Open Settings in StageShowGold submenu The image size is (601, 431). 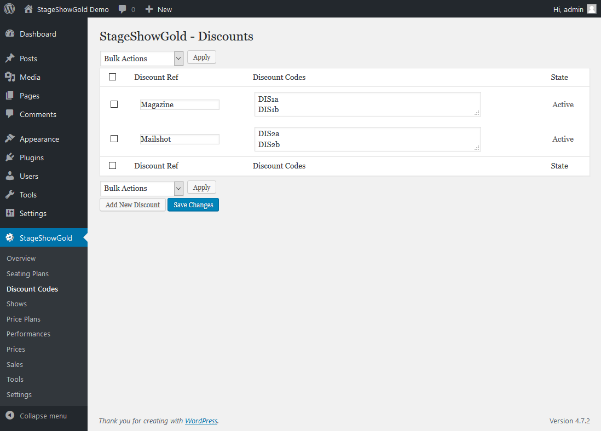pyautogui.click(x=19, y=394)
